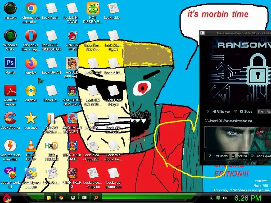Viewport: 271px width, 203px height.
Task: Open the 'PISSED OFF AVI...' Seasons icon
Action: click(72, 63)
